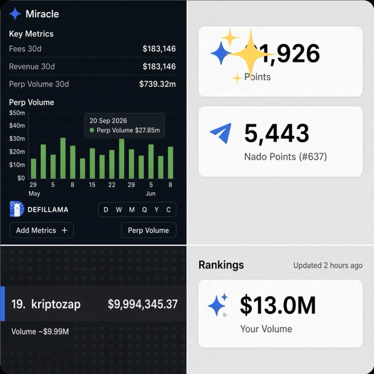374x374 pixels.
Task: Click the Perp Volume 30d label
Action: point(39,84)
